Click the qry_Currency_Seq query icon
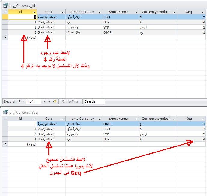207x196 pixels. (6, 112)
